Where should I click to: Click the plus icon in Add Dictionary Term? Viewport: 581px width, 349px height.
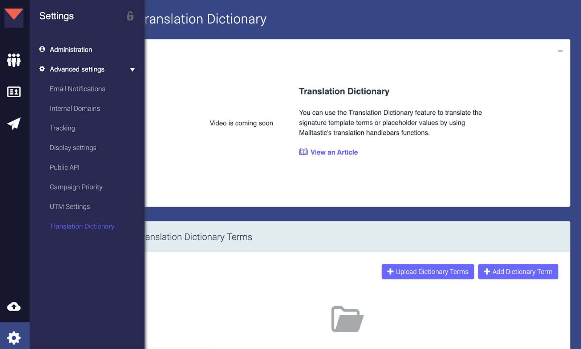click(487, 271)
